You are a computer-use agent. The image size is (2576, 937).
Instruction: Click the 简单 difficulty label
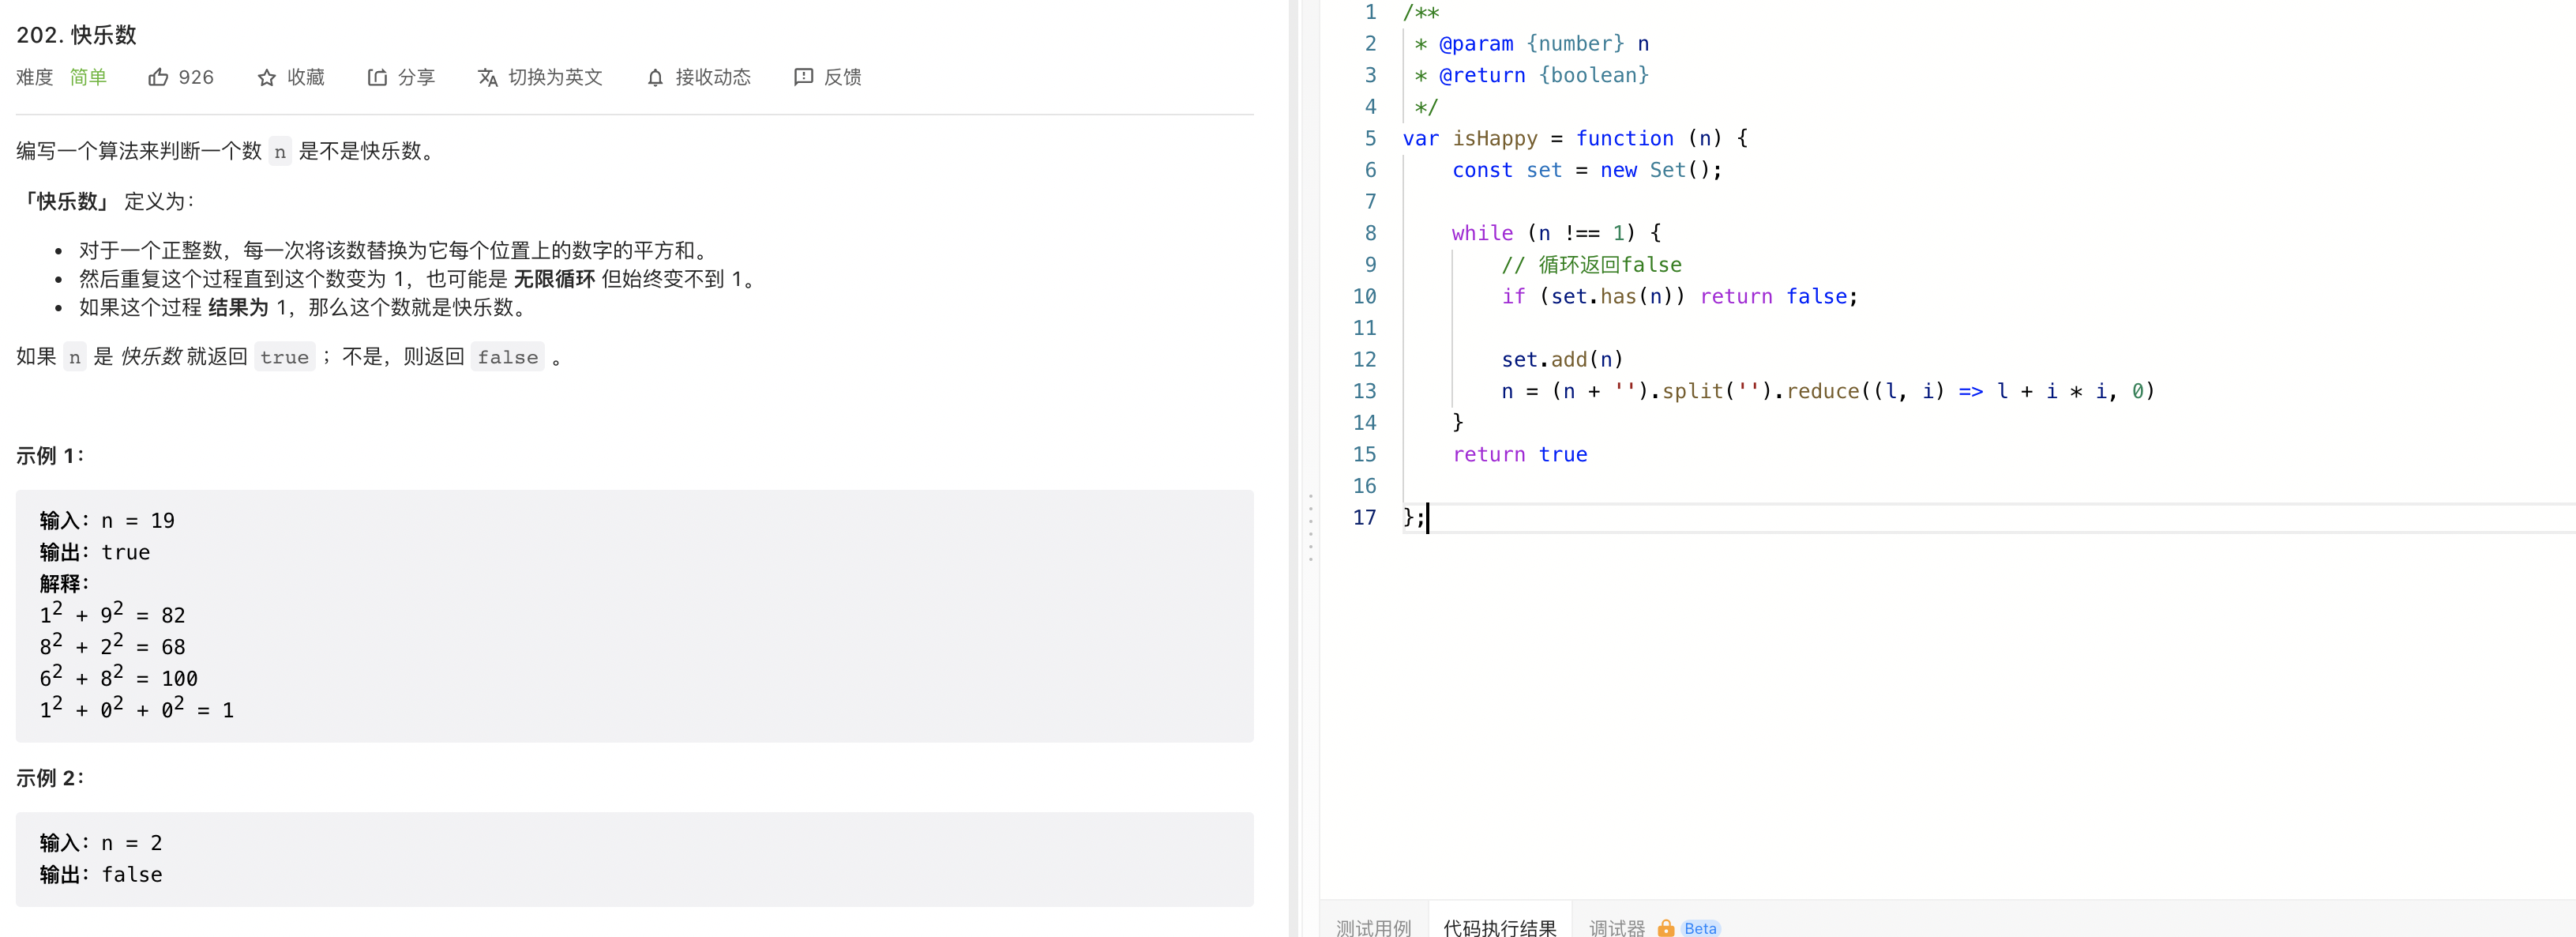click(88, 77)
